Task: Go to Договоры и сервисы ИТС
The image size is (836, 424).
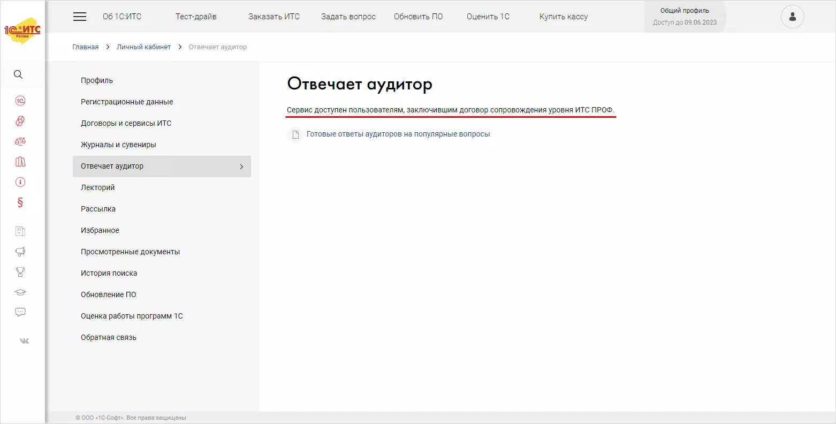Action: pyautogui.click(x=126, y=123)
